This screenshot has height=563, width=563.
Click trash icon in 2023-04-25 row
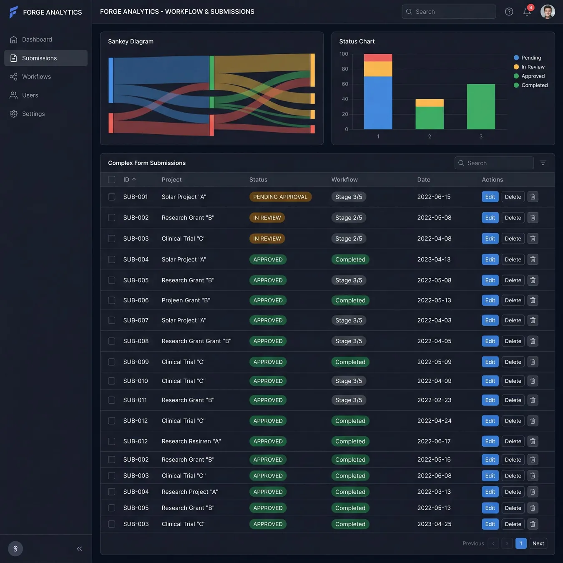[x=533, y=524]
